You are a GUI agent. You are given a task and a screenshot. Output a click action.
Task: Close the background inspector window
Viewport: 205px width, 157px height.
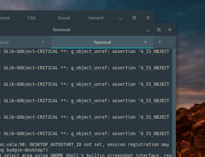click(x=148, y=18)
